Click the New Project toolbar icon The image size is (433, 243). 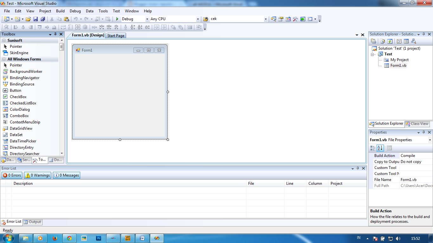click(x=7, y=19)
